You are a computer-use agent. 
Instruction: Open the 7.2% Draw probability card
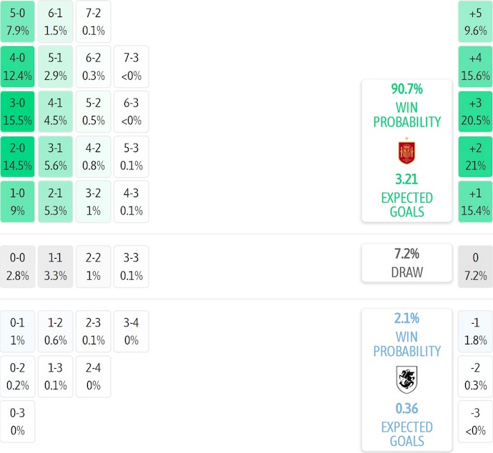(x=407, y=263)
